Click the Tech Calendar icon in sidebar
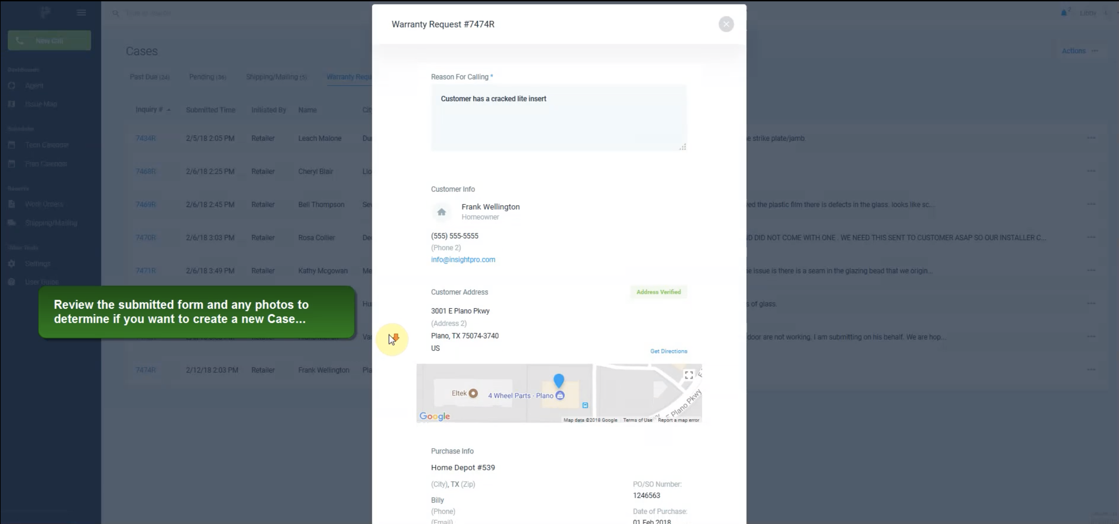1119x524 pixels. pos(12,145)
